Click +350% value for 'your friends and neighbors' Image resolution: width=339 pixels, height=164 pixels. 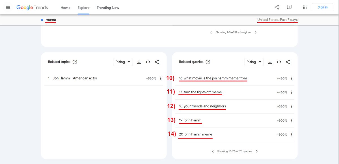pos(282,107)
